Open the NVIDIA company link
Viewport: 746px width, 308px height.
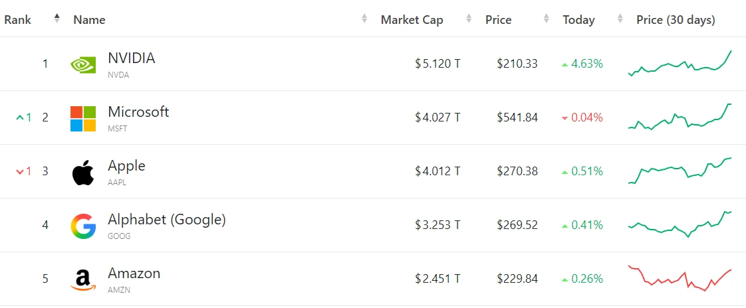131,58
